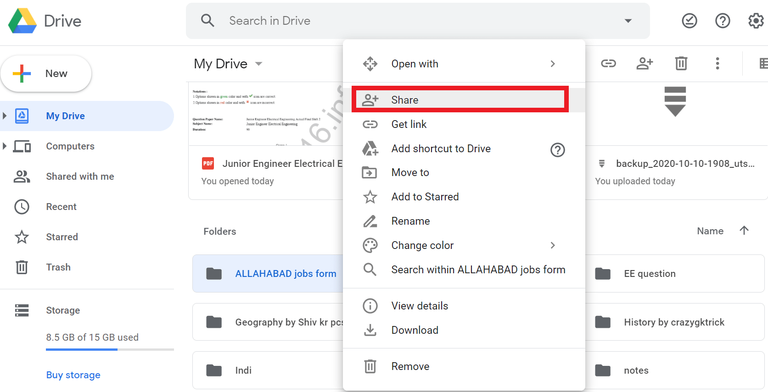Expand the Computers tree in sidebar

click(x=5, y=146)
